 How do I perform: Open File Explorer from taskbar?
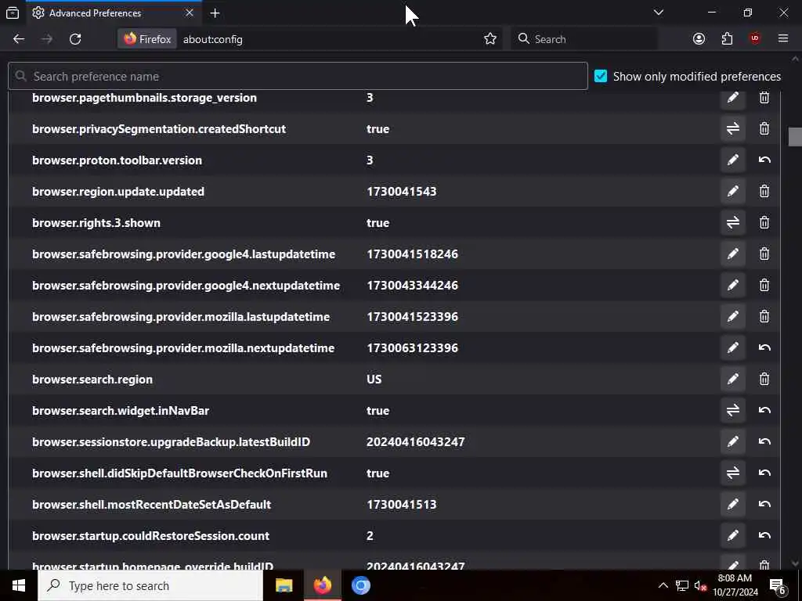click(284, 585)
